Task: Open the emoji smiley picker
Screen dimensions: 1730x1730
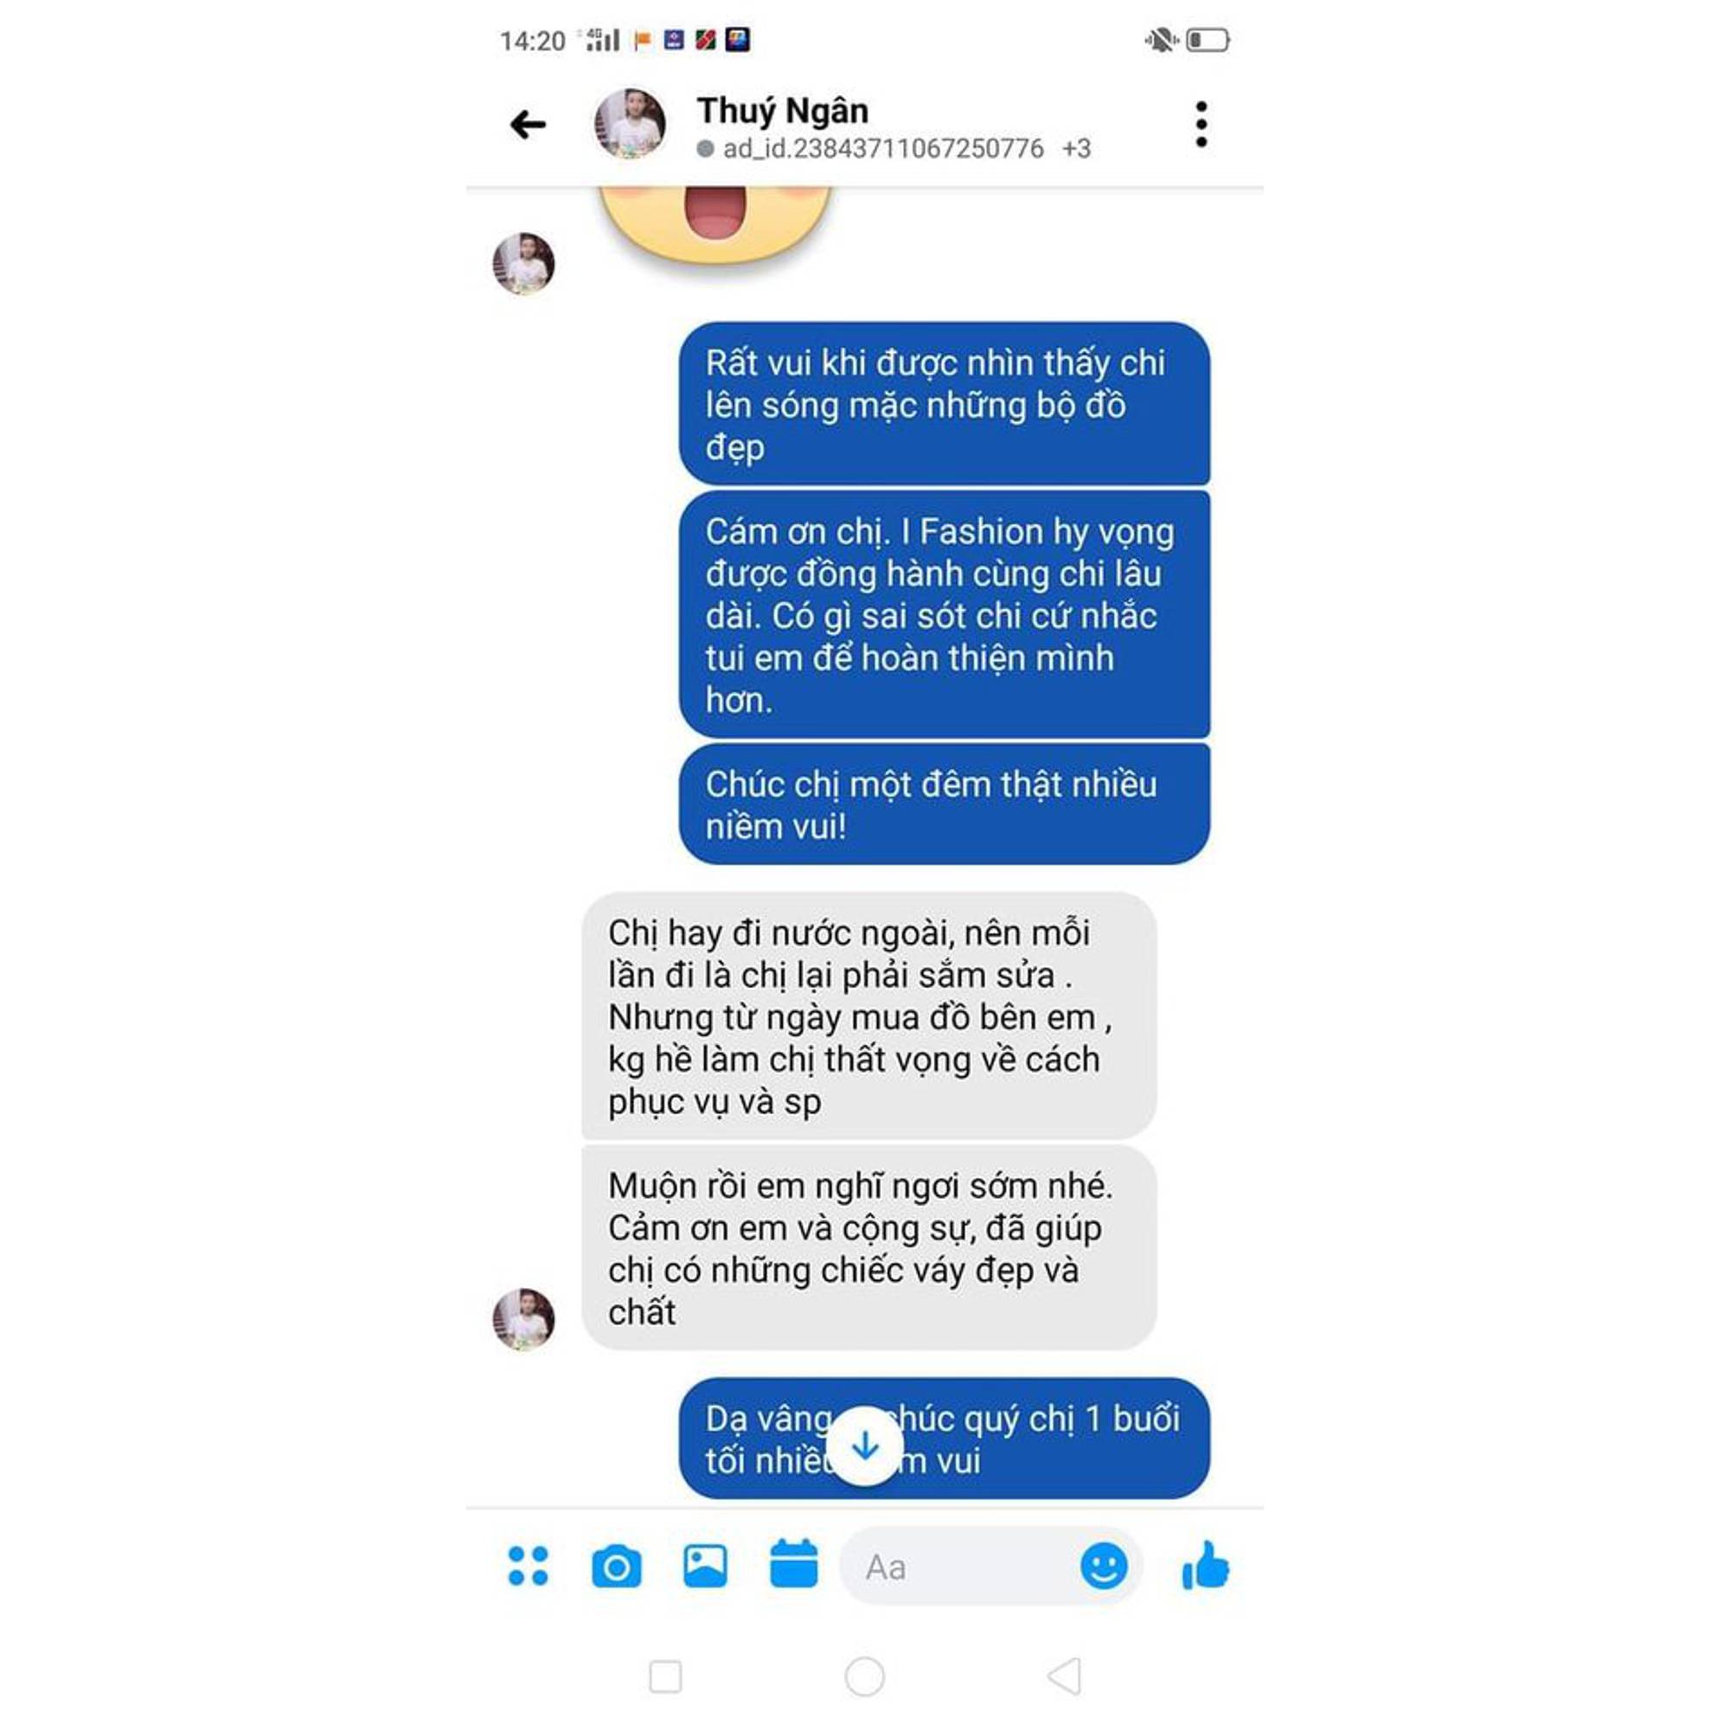Action: point(1103,1567)
